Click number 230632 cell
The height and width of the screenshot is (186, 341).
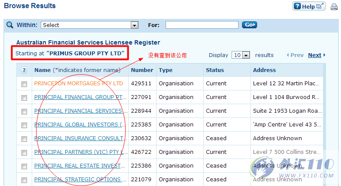pyautogui.click(x=141, y=138)
